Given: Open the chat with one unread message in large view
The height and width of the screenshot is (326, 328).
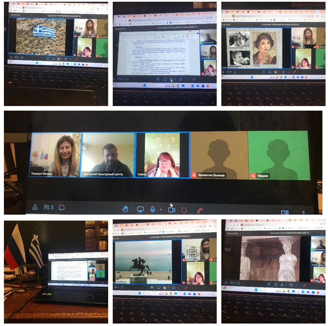Looking at the screenshot, I should [x=62, y=207].
